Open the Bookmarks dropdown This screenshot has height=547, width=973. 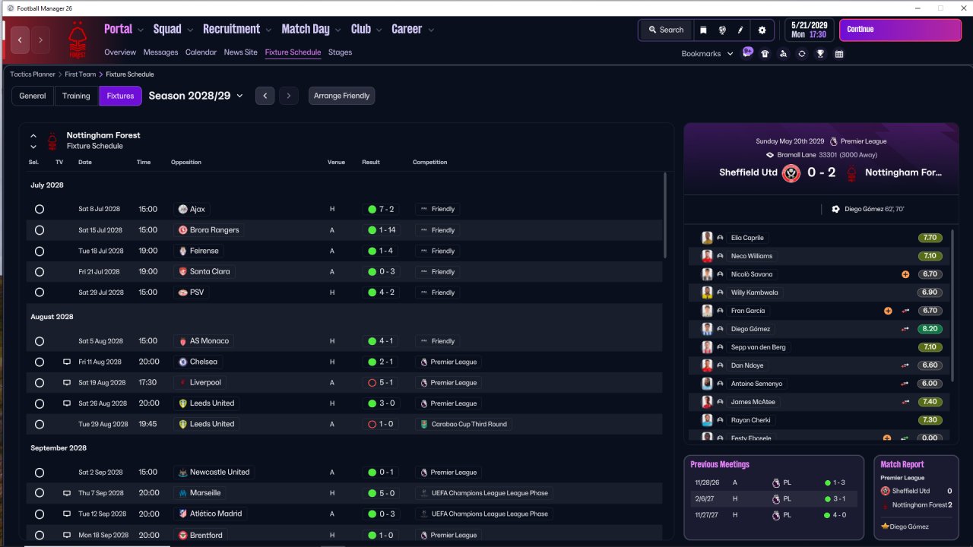[707, 54]
